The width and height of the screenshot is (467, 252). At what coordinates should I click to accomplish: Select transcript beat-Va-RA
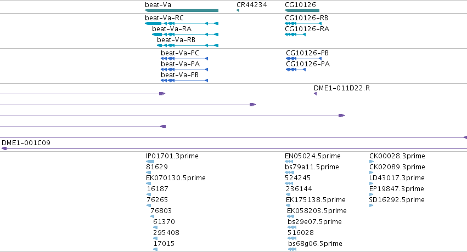pos(172,29)
